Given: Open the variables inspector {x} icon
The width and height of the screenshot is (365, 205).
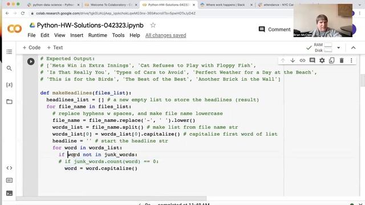Looking at the screenshot, I should 9,85.
